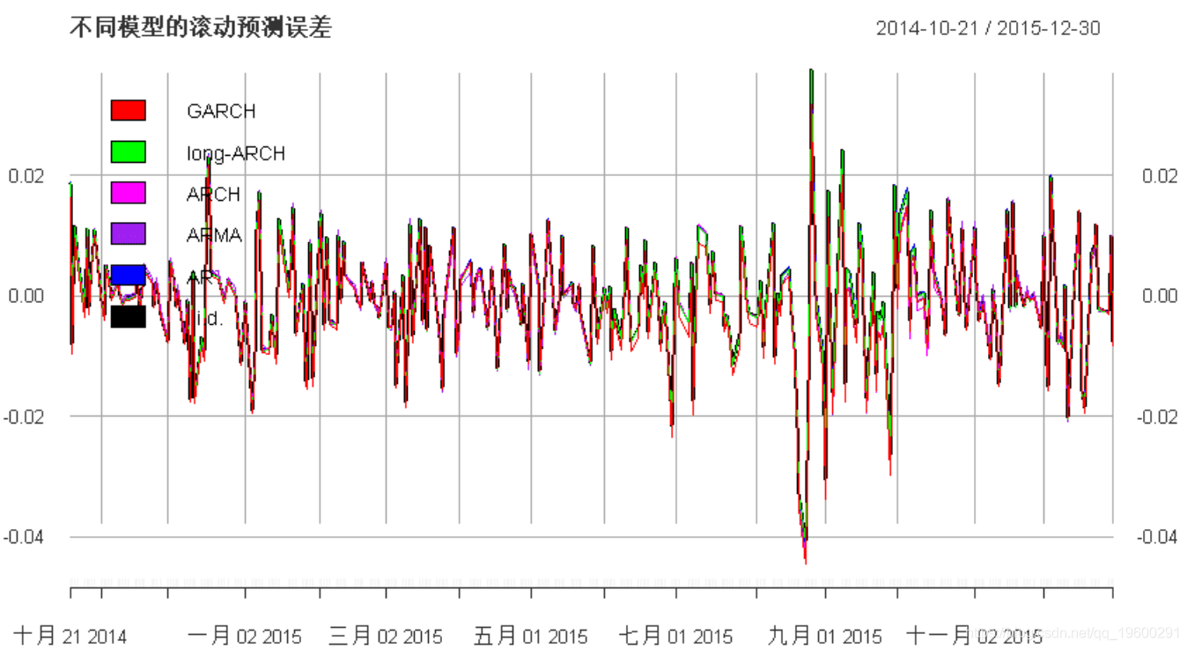Select the long-ARCH legend label

pos(236,153)
